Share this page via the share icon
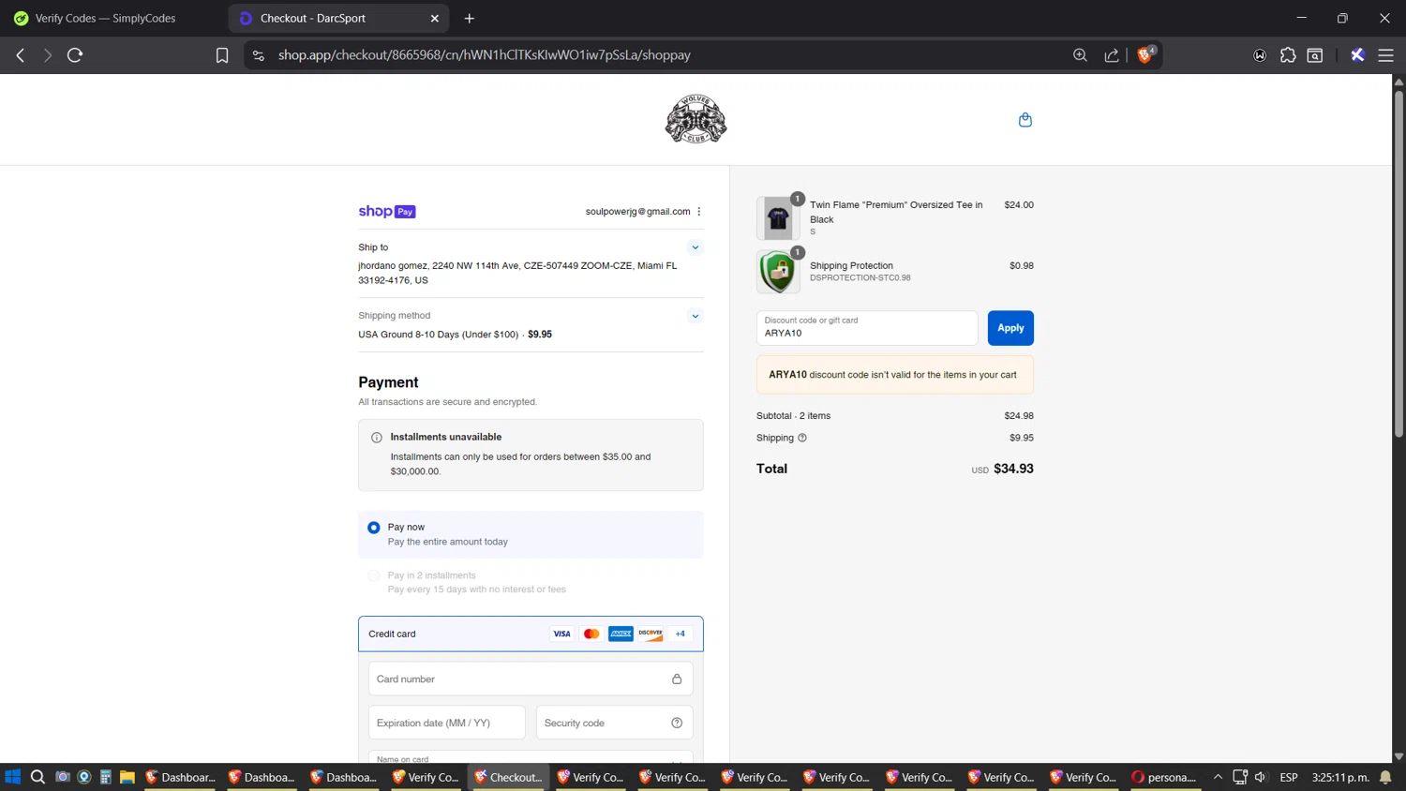This screenshot has width=1406, height=791. point(1112,55)
